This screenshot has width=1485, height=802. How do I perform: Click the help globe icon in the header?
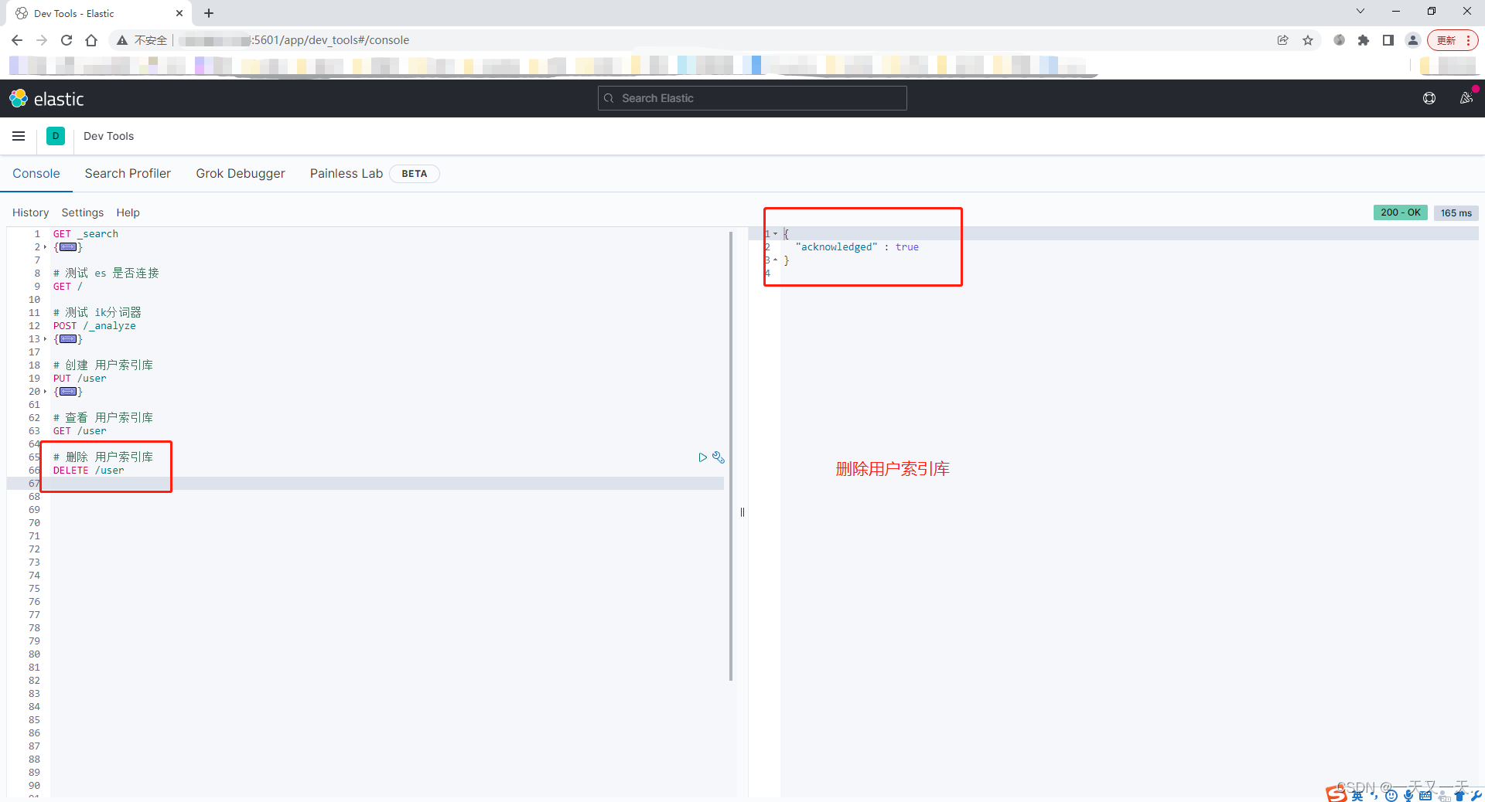coord(1429,98)
